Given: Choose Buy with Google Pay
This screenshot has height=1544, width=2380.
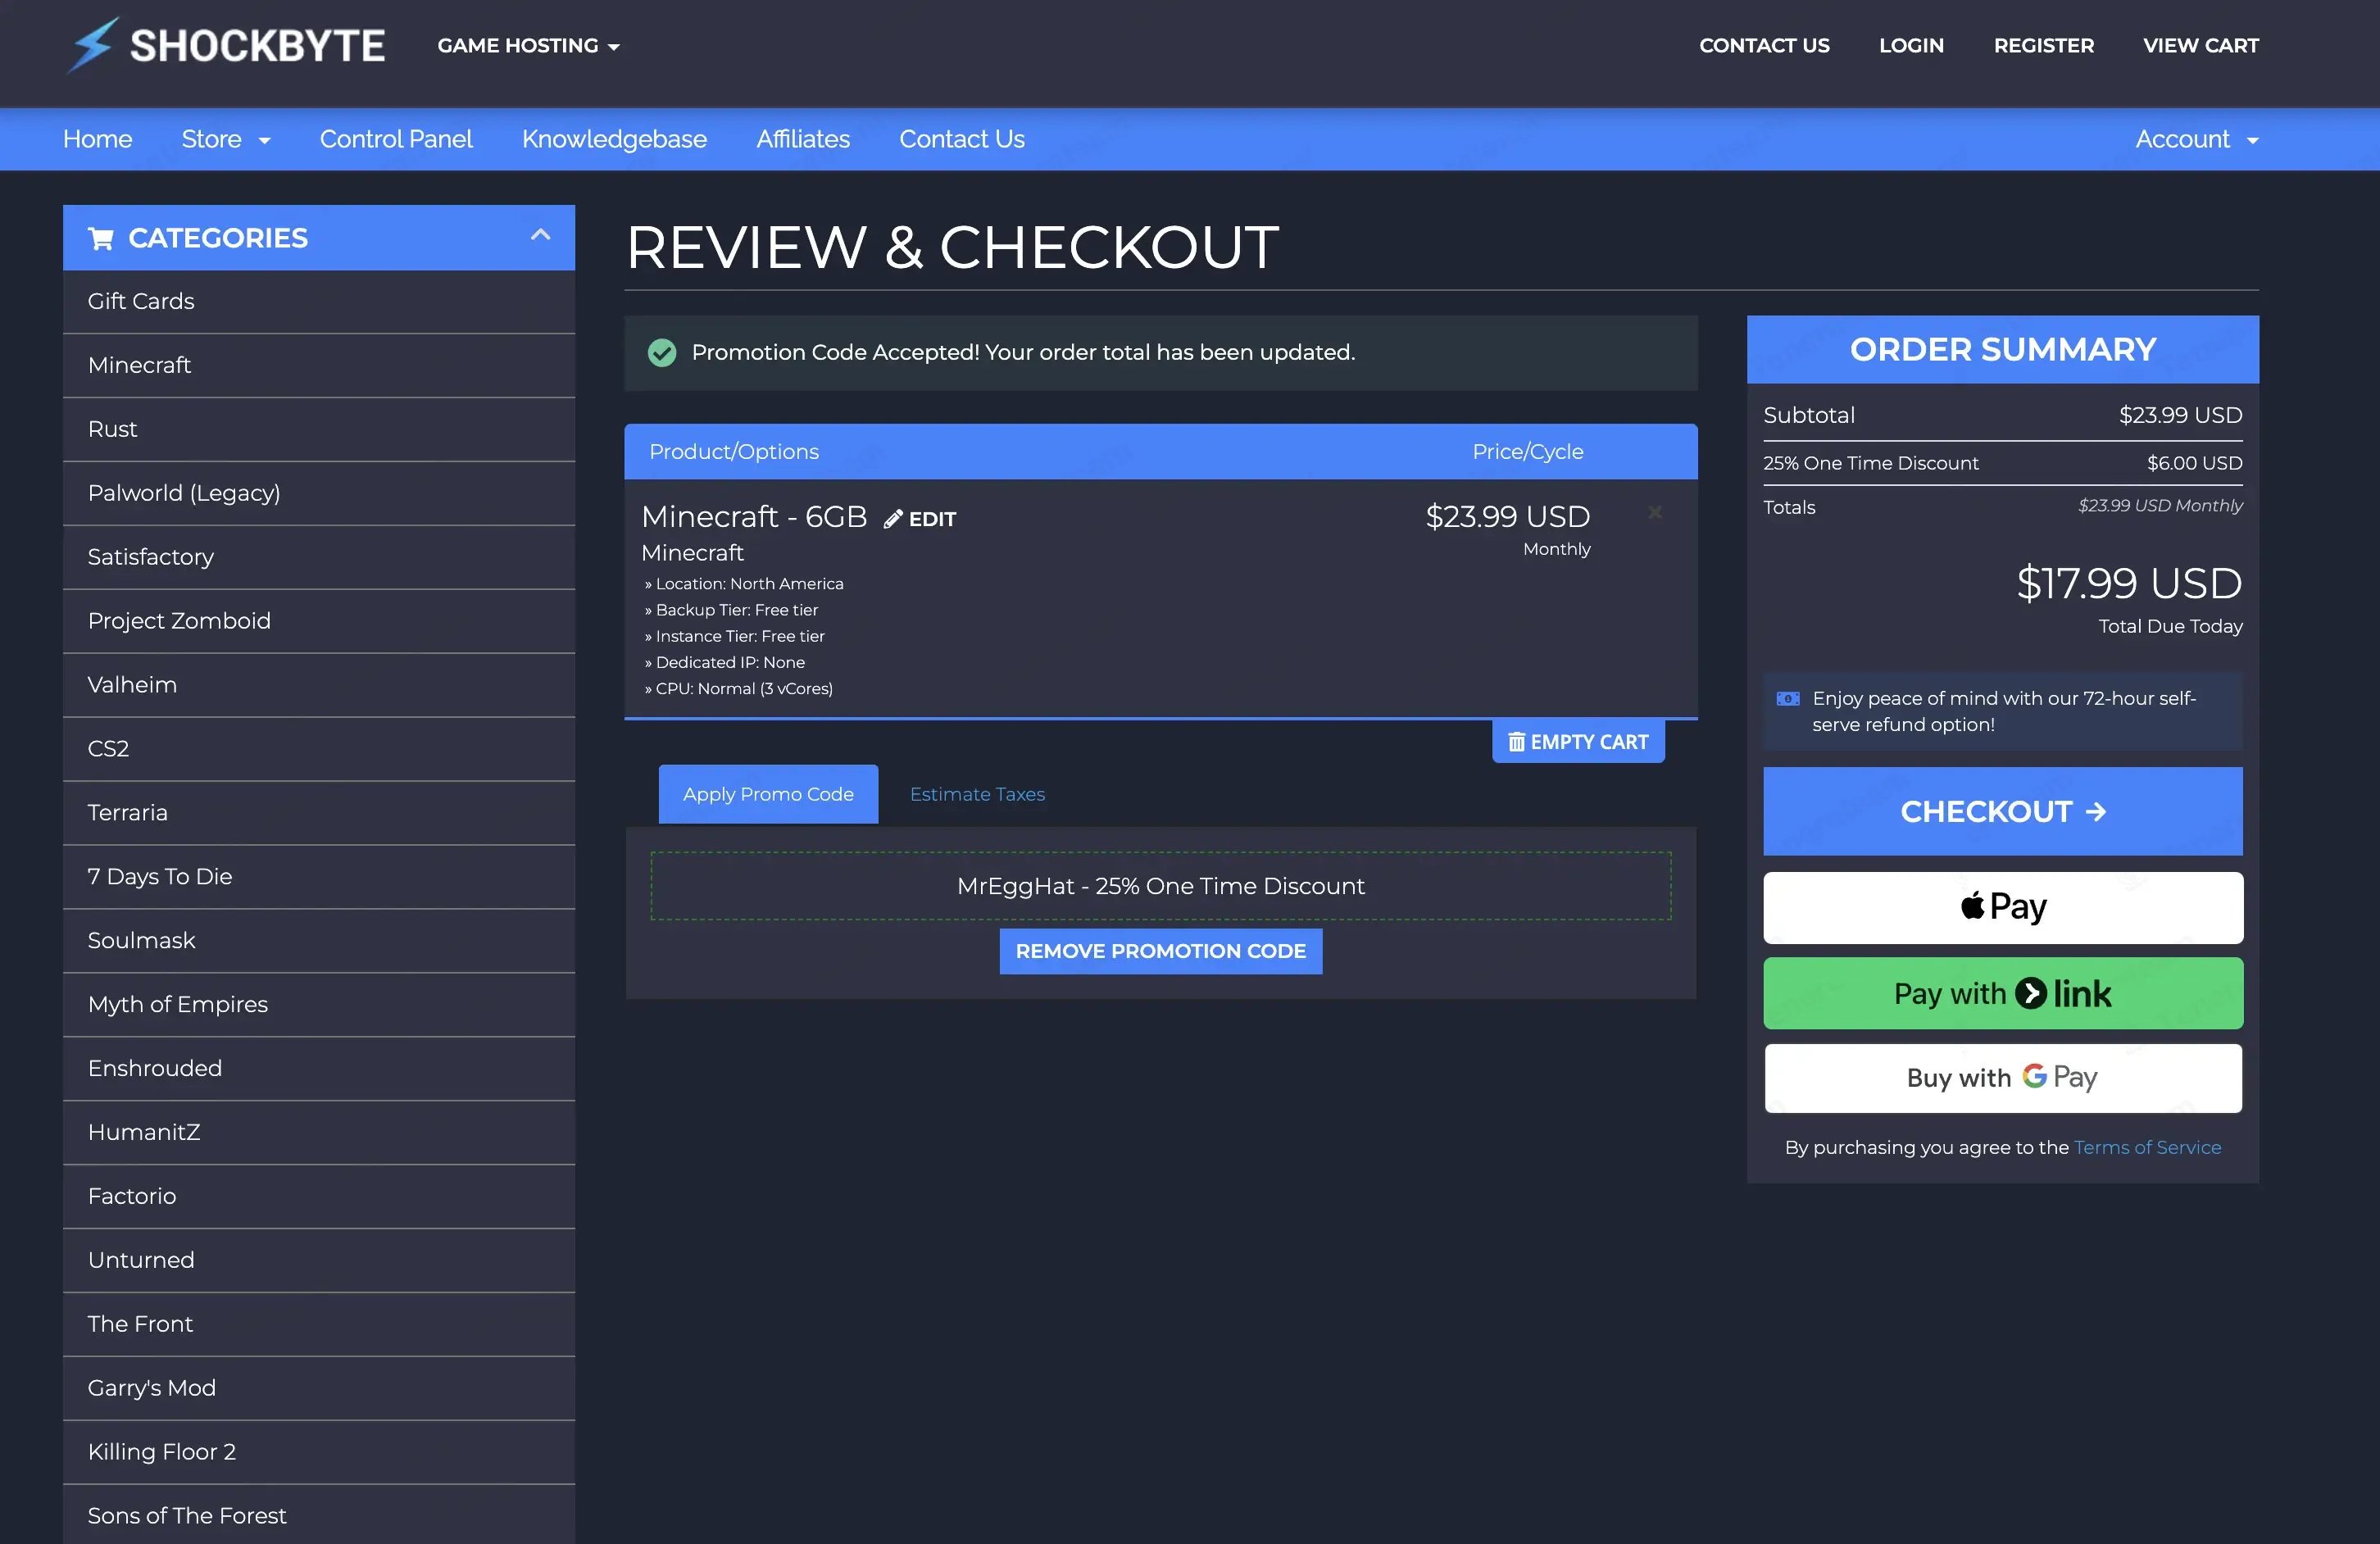Looking at the screenshot, I should (2002, 1078).
